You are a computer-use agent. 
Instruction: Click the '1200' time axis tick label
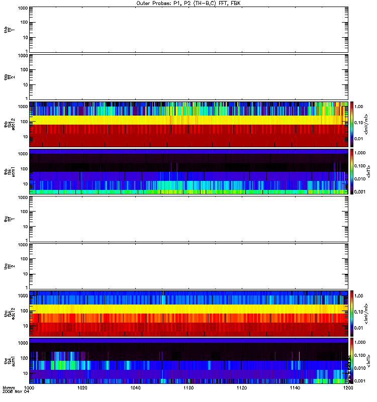(348, 388)
